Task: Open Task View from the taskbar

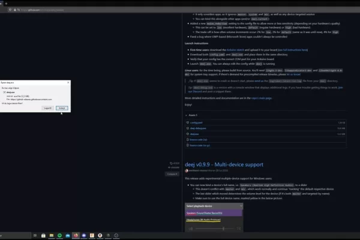Action: tap(35, 235)
